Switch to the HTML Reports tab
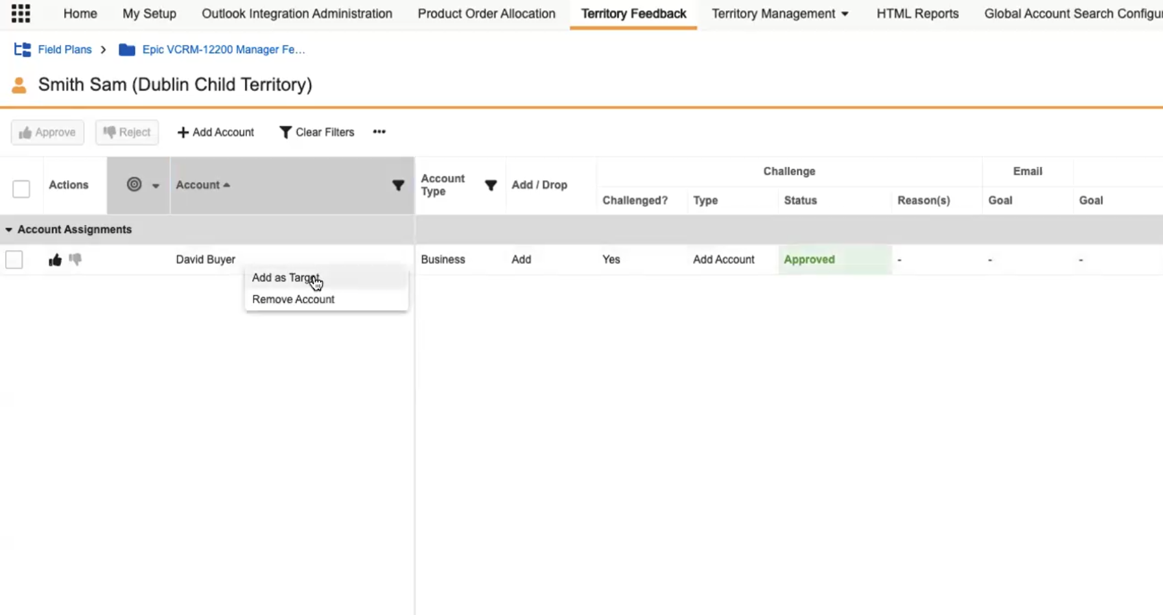Viewport: 1163px width, 615px height. [x=917, y=14]
